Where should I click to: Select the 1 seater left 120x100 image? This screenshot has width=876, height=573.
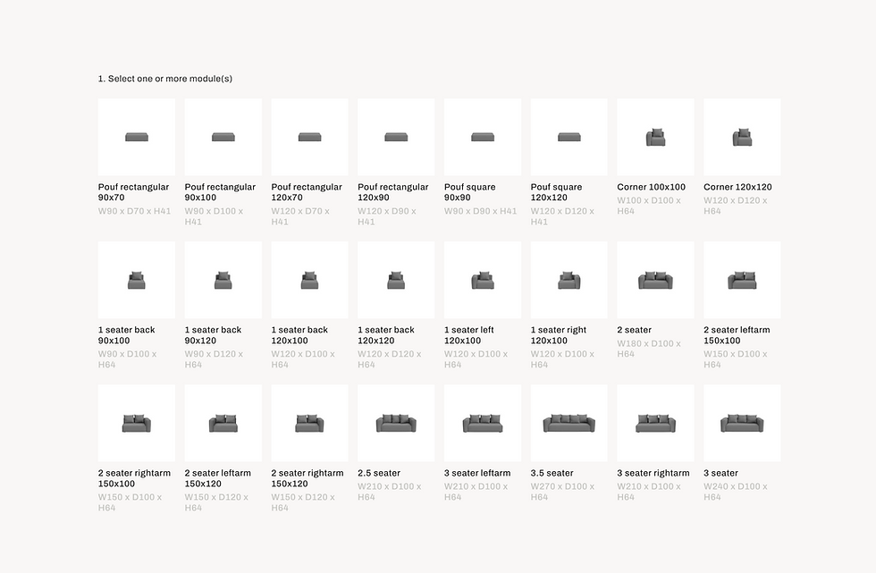pyautogui.click(x=483, y=281)
